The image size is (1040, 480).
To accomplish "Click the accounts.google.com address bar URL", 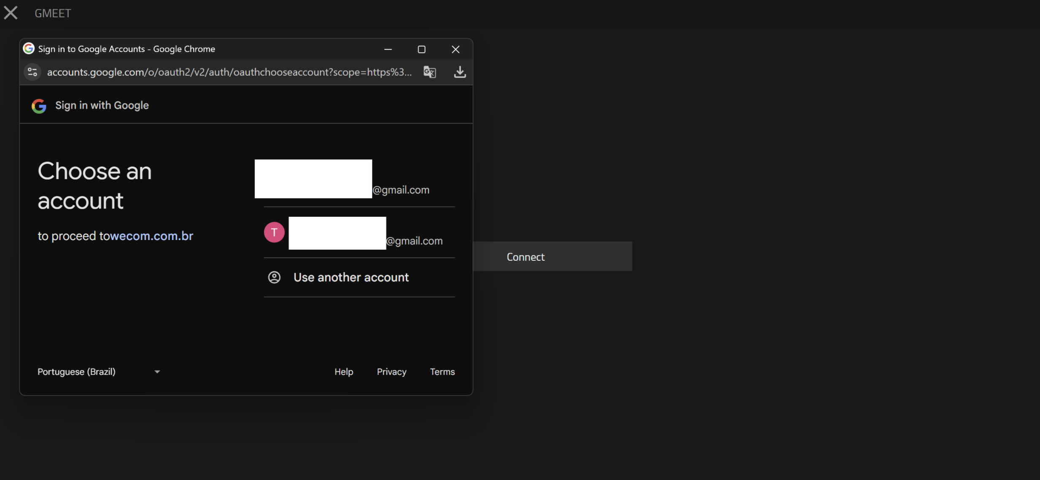I will (229, 72).
